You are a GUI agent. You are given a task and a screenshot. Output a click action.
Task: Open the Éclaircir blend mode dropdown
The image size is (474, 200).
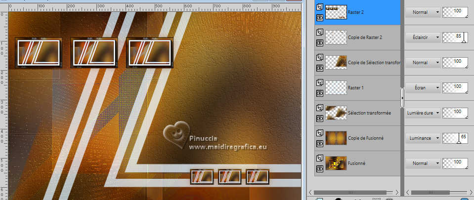coord(423,38)
